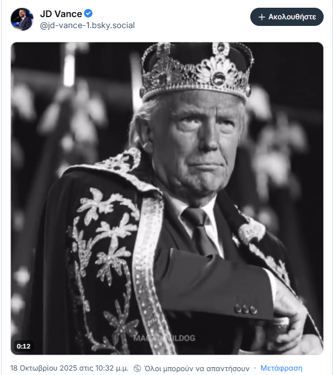Click 'Όλοι μπορούν να απαντήσουν' text

pyautogui.click(x=197, y=368)
